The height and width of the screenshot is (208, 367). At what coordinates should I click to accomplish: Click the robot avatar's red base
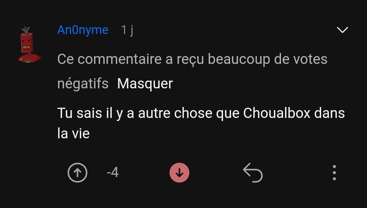[x=30, y=58]
